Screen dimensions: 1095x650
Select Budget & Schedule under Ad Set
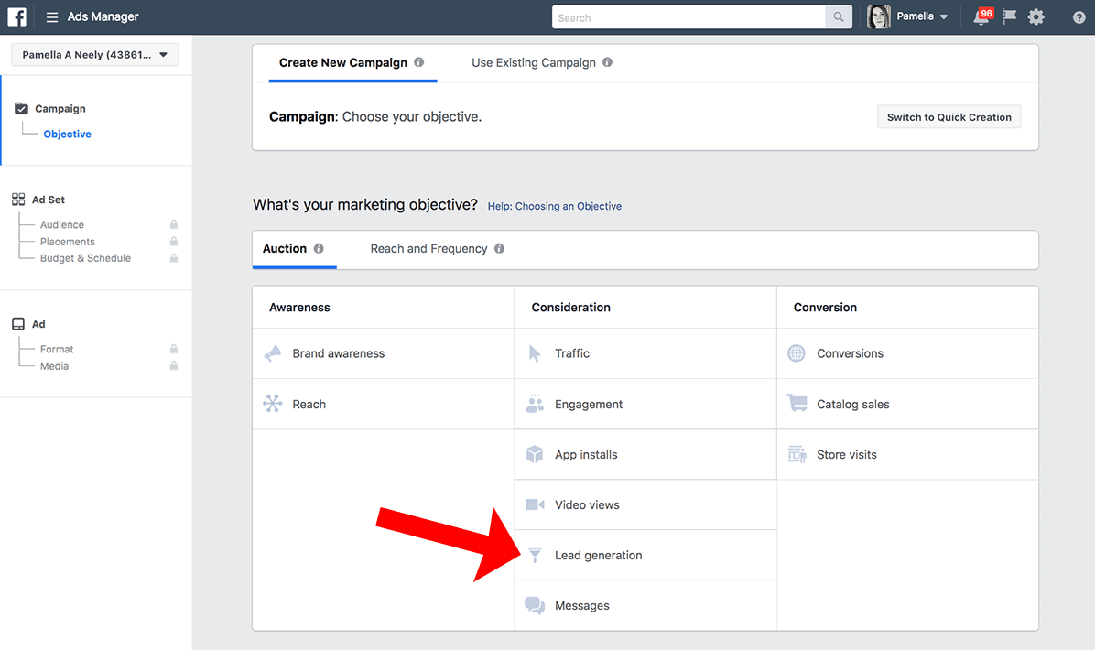(85, 258)
